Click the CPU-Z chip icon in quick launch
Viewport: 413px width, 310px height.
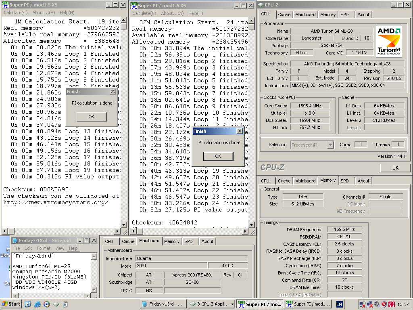56,304
